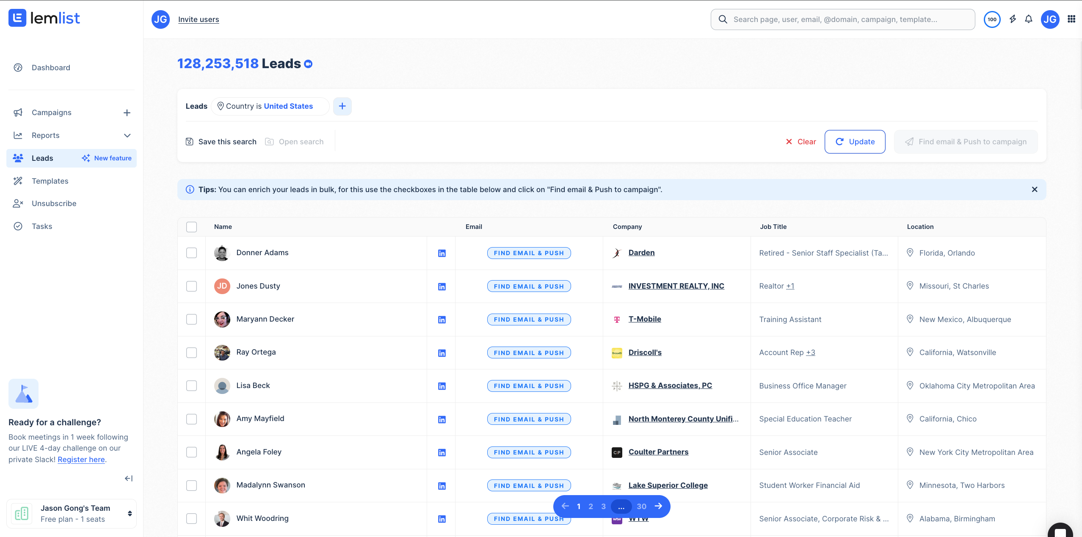
Task: Open LinkedIn profile icon for Donner Adams
Action: (442, 253)
